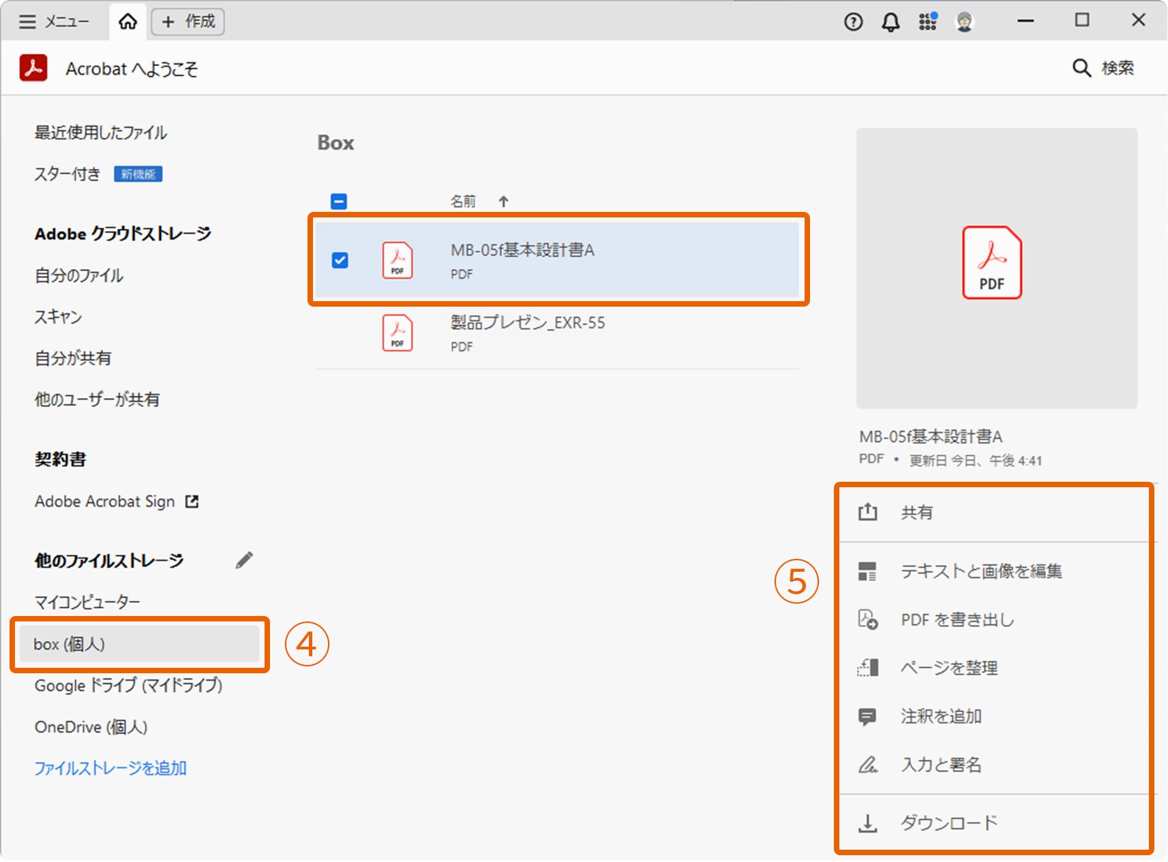Screen dimensions: 1168x862
Task: Toggle the select-all checkbox in header
Action: pyautogui.click(x=339, y=202)
